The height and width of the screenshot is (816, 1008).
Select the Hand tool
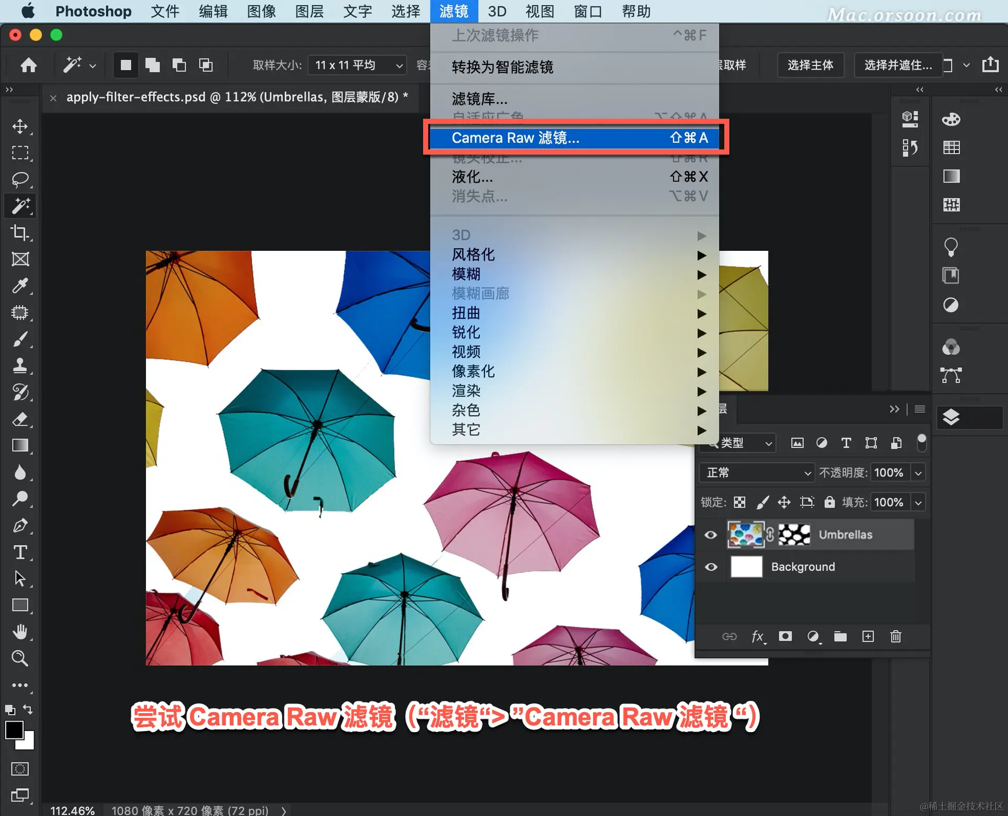click(20, 632)
